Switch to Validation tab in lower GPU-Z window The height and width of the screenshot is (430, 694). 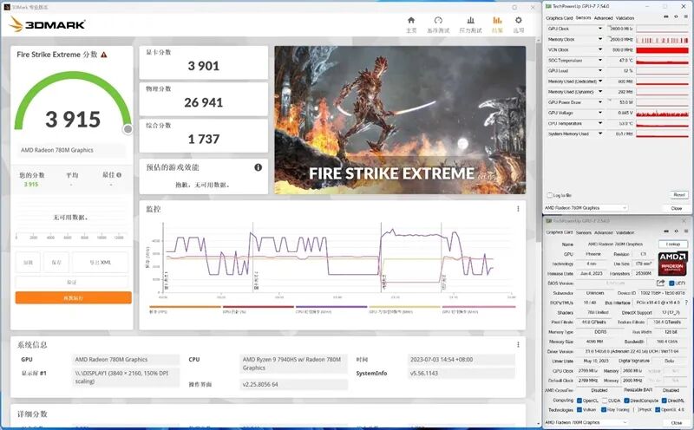pyautogui.click(x=625, y=232)
